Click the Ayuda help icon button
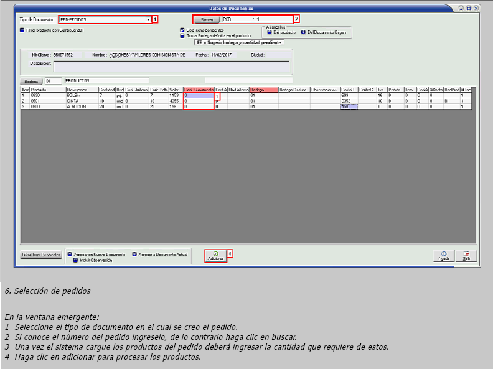The height and width of the screenshot is (369, 493). point(444,256)
